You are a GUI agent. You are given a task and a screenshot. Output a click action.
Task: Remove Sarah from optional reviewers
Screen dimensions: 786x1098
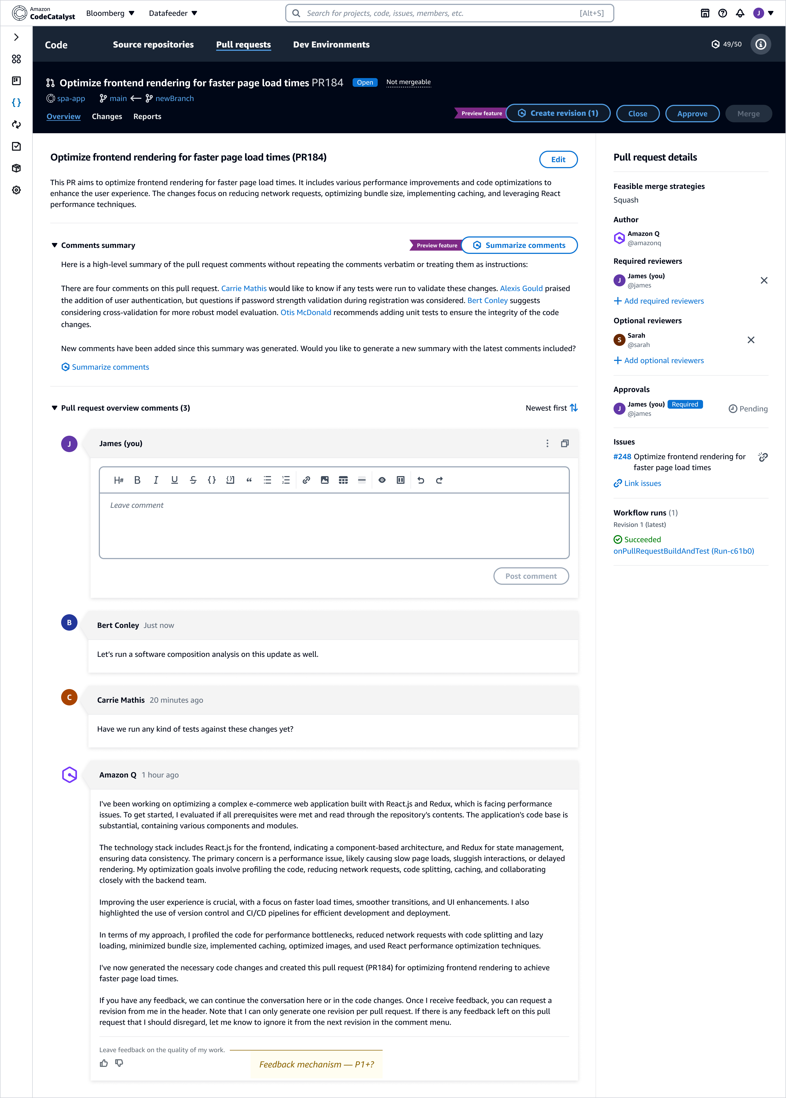(x=751, y=340)
